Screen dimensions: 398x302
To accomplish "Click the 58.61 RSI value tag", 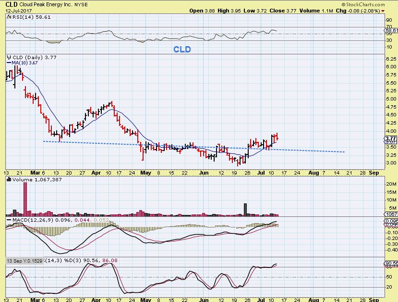I will click(x=390, y=30).
